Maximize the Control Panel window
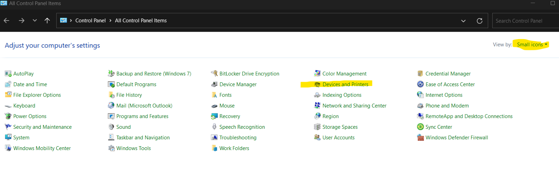The image size is (559, 193). (553, 3)
